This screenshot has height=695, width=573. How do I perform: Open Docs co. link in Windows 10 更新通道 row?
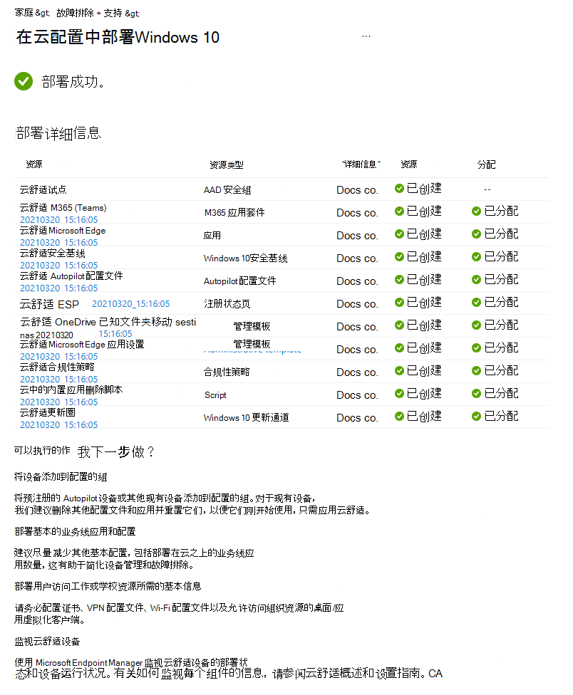click(x=357, y=417)
